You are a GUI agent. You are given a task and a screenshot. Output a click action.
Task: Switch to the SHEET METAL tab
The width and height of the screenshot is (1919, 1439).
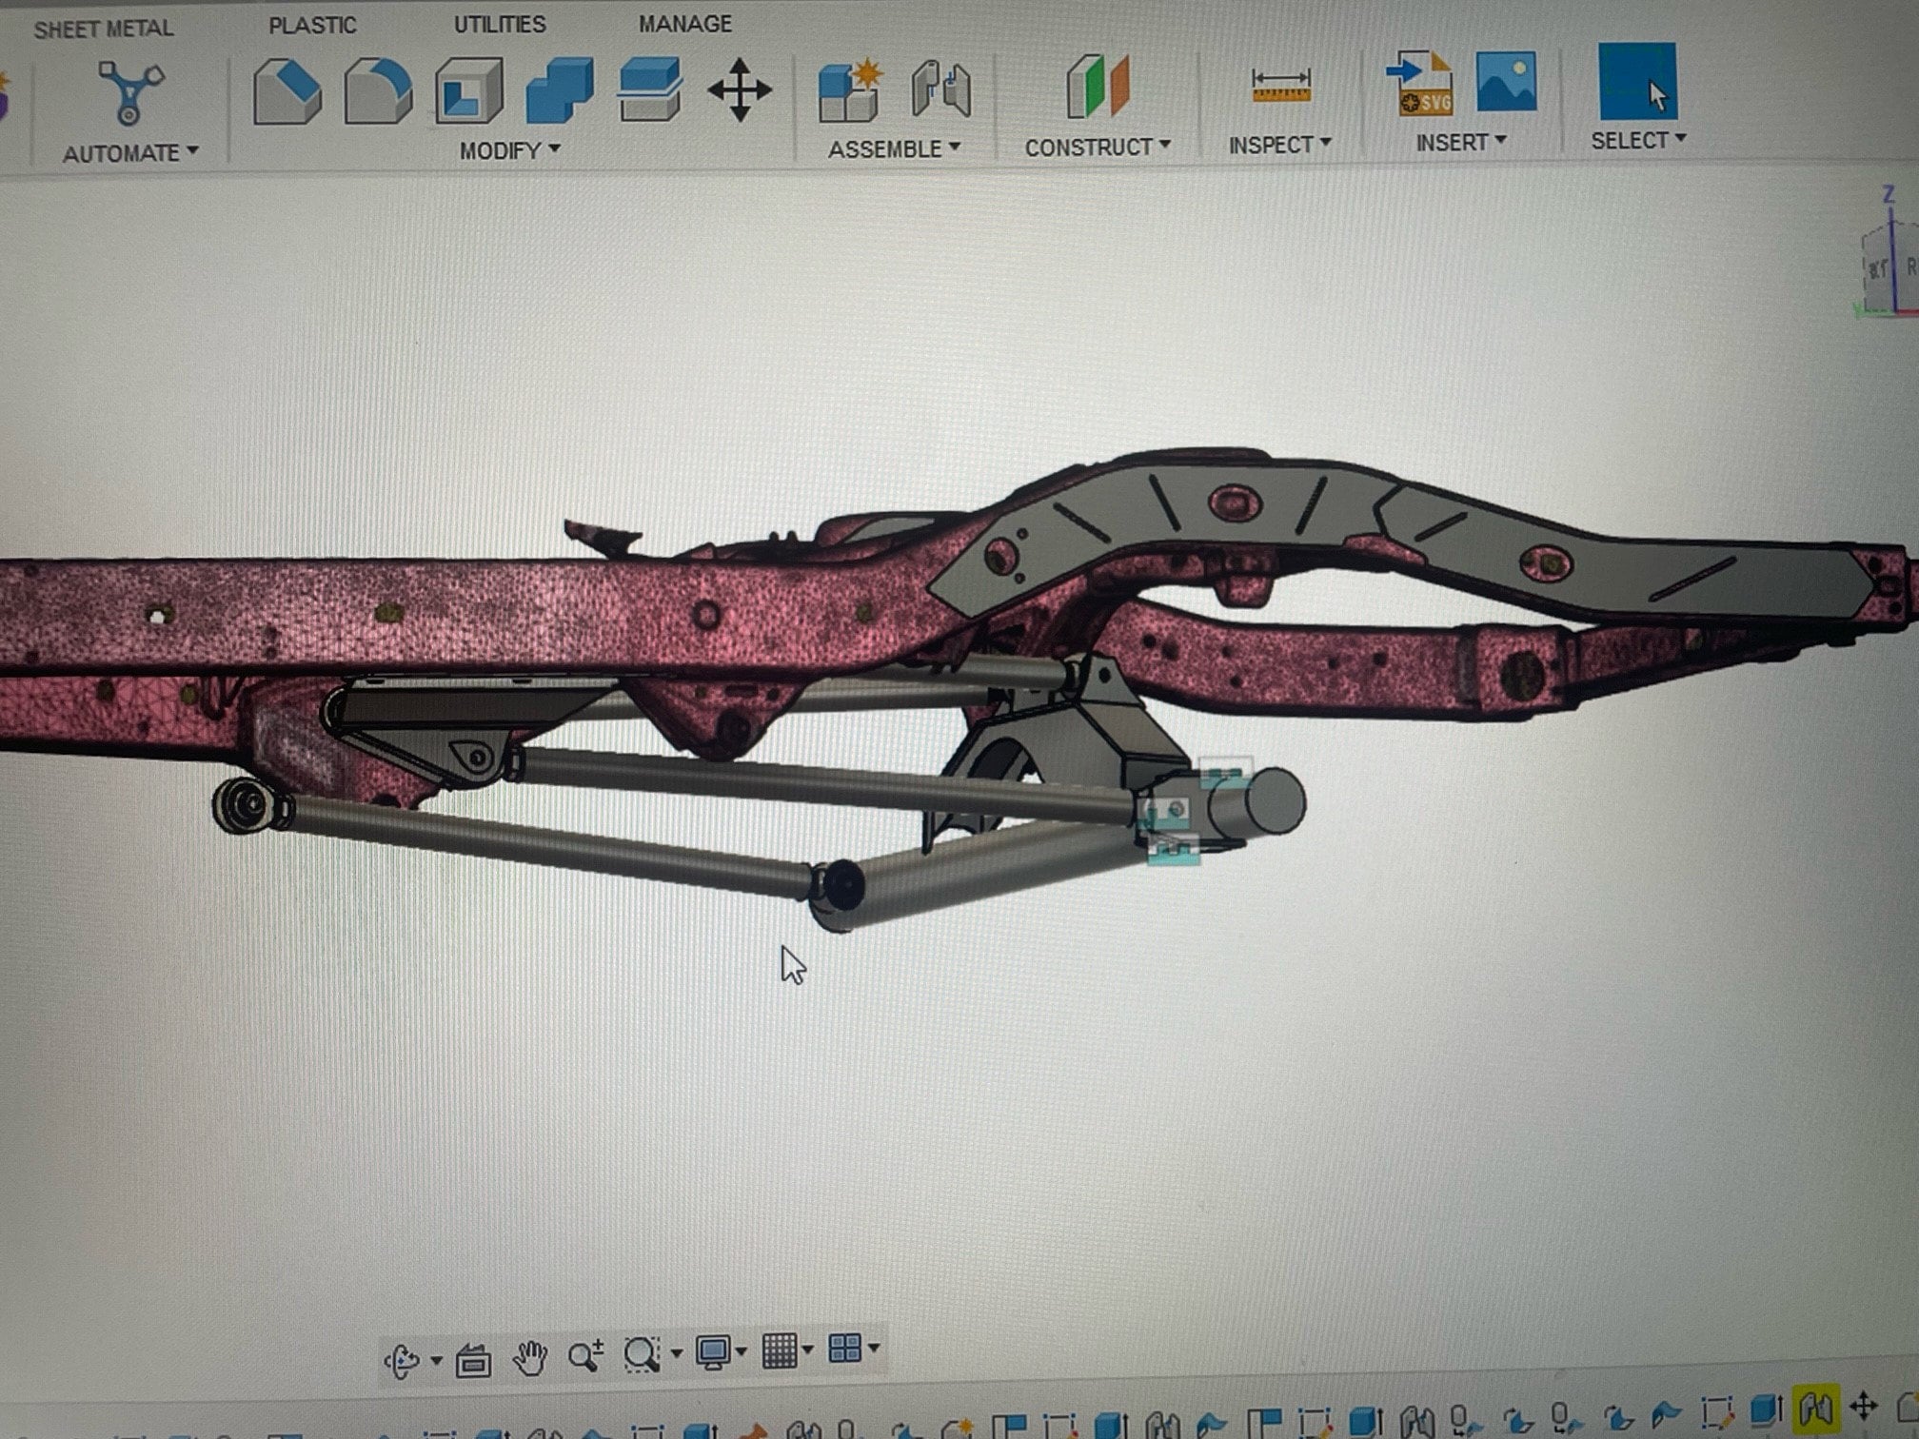click(x=103, y=29)
